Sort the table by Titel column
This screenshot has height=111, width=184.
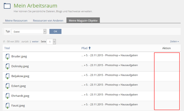pos(7,48)
